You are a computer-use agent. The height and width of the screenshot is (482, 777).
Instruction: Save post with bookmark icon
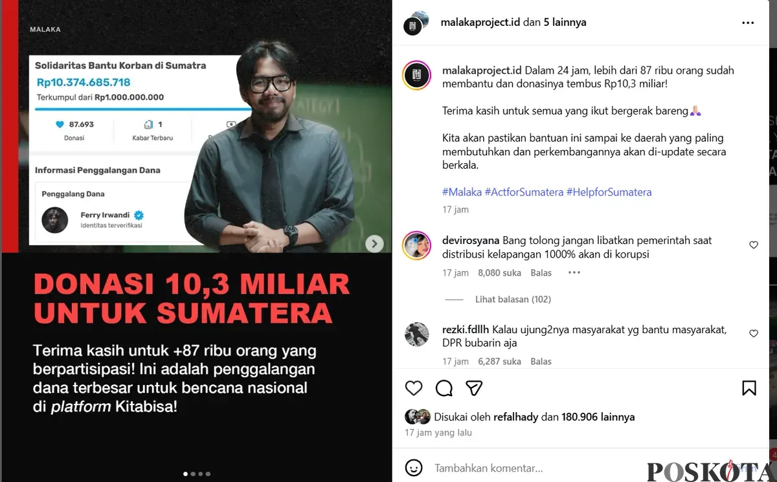click(x=749, y=388)
